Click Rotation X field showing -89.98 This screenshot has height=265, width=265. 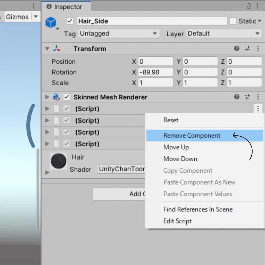(x=156, y=72)
